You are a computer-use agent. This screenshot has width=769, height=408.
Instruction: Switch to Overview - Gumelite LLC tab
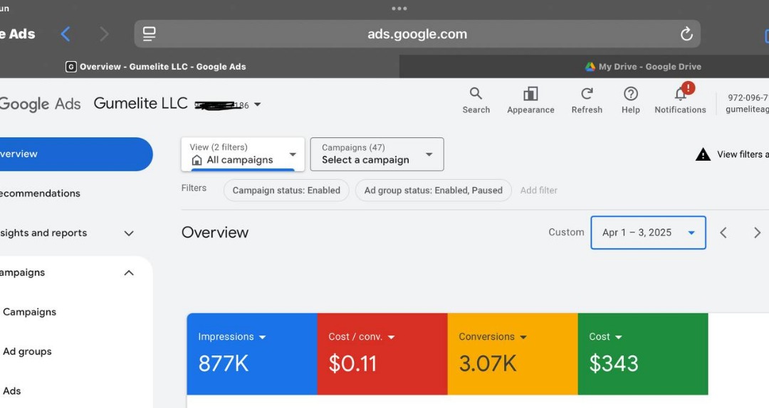[156, 67]
